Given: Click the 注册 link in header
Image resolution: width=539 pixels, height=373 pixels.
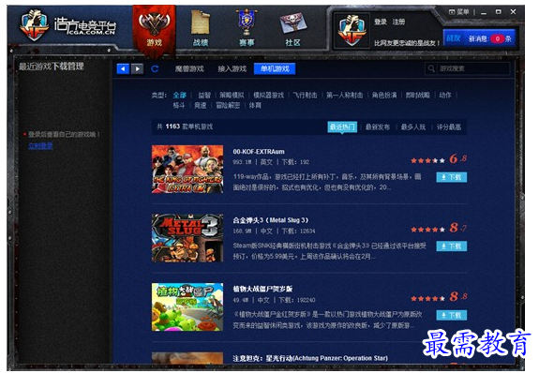Looking at the screenshot, I should click(398, 22).
